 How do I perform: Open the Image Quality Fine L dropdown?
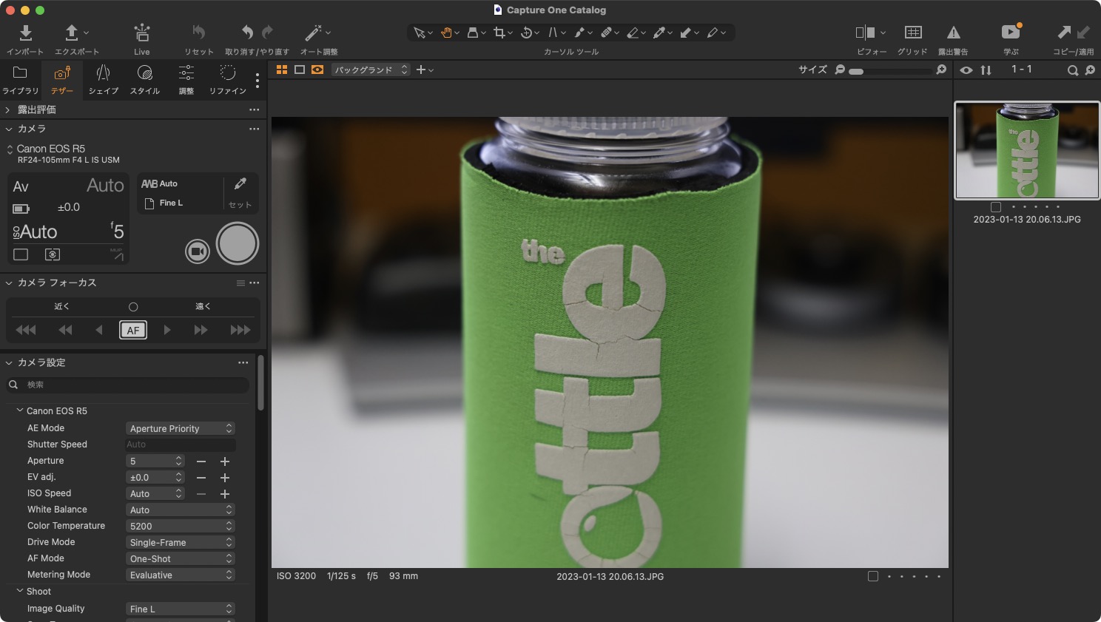181,609
